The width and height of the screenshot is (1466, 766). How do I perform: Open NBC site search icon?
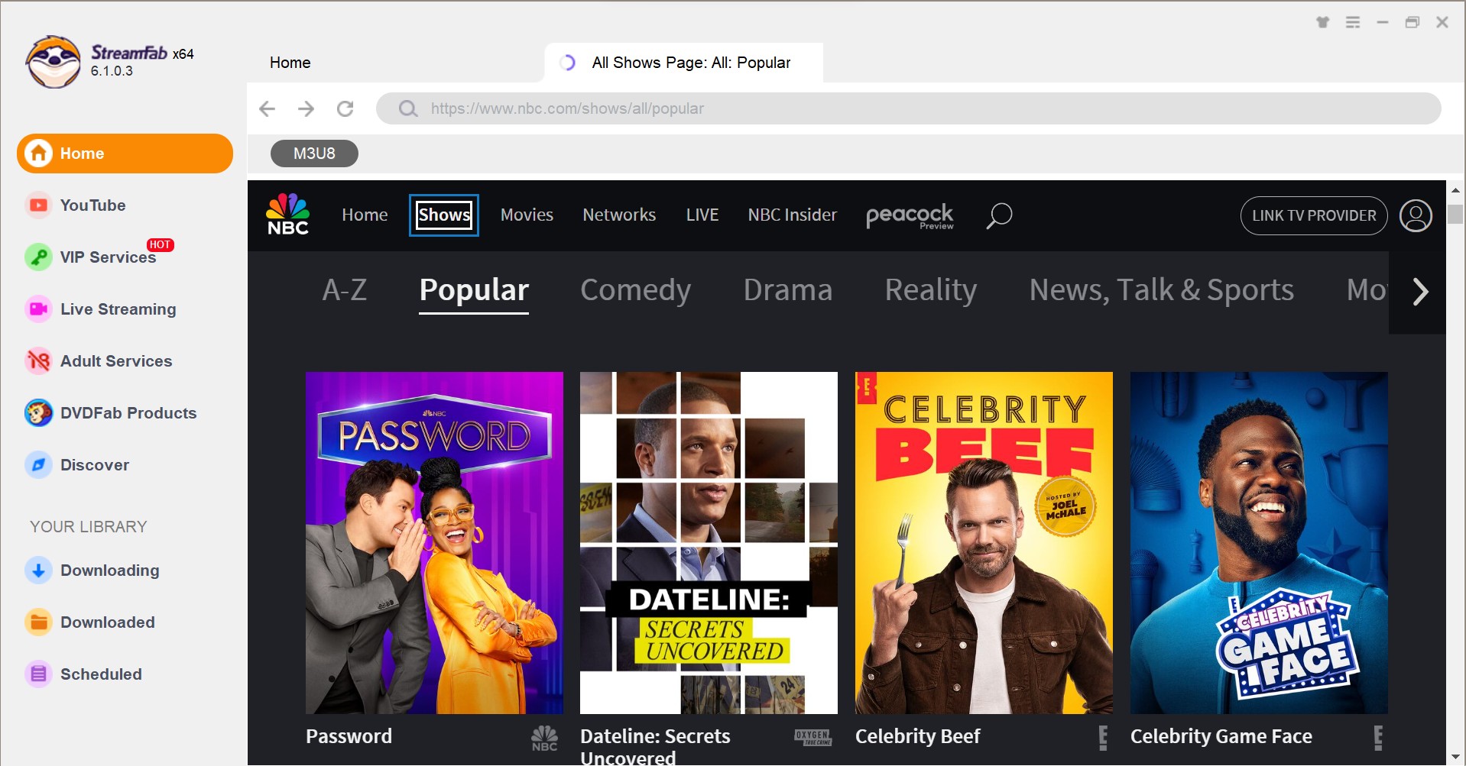click(999, 216)
